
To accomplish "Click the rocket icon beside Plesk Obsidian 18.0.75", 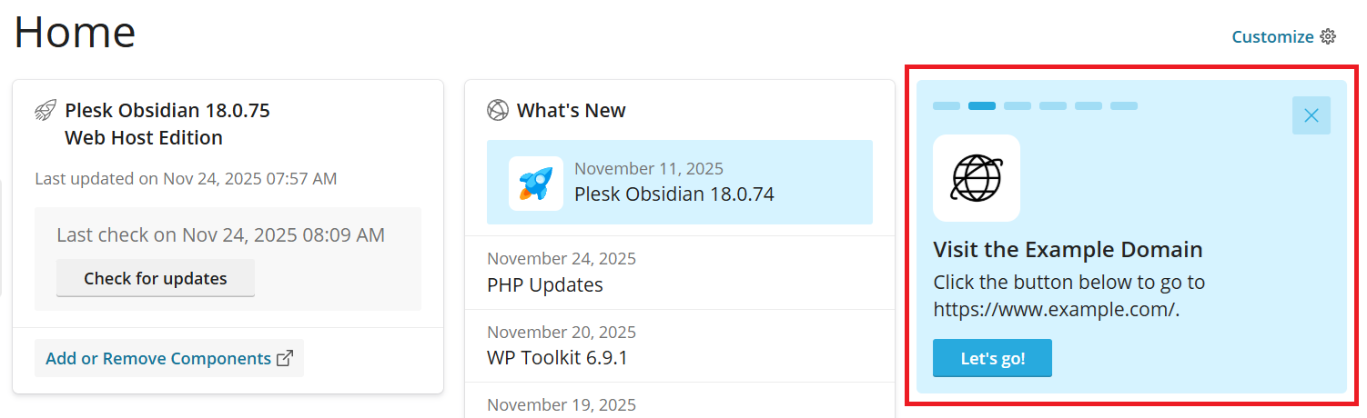I will 46,111.
